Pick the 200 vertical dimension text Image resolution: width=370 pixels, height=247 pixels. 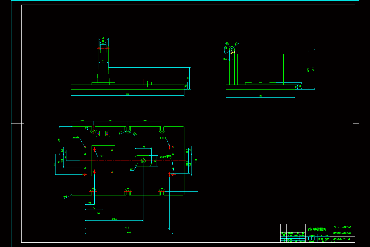point(59,140)
